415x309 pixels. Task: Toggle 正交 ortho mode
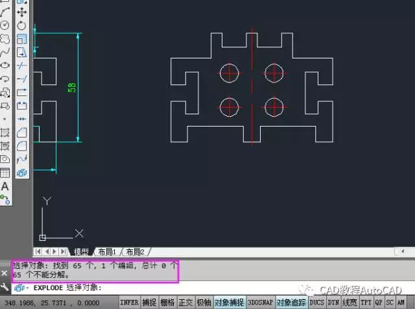click(x=185, y=303)
